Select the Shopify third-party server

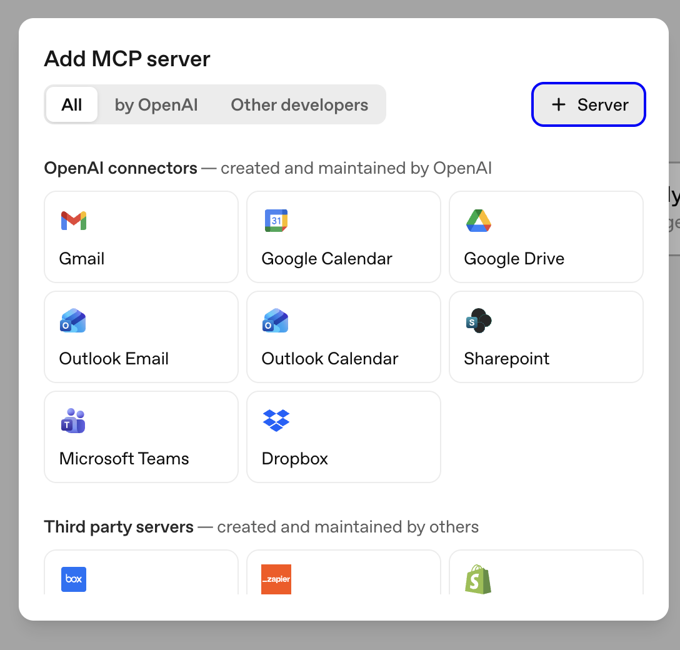[x=478, y=579]
